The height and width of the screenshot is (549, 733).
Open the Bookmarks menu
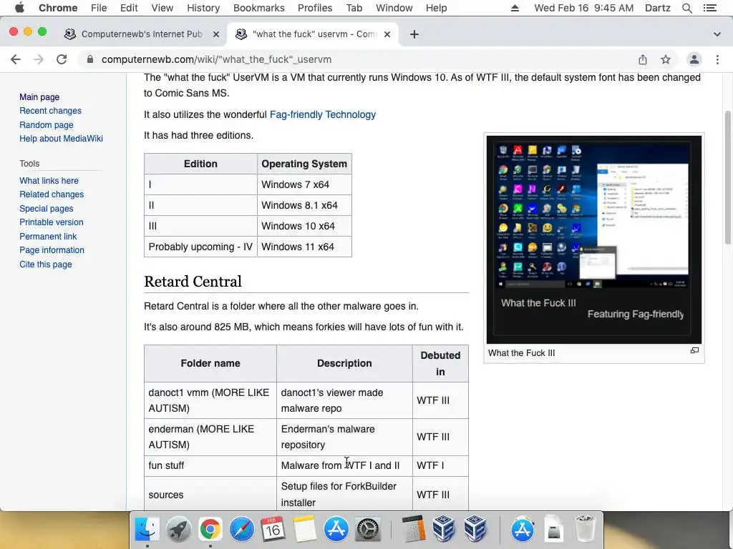pos(258,8)
